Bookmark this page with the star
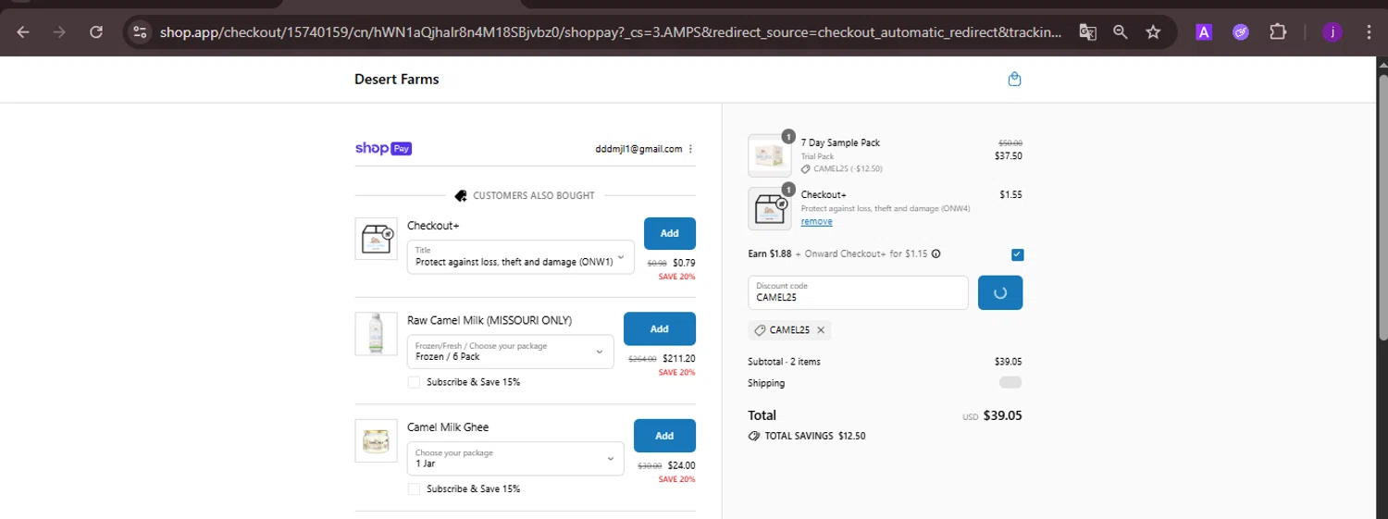Viewport: 1388px width, 519px height. [1153, 31]
